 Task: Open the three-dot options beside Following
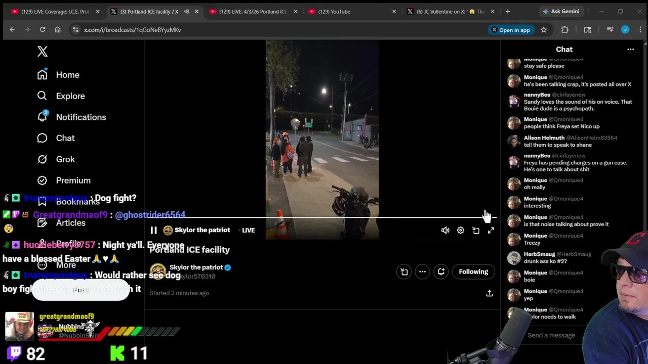pyautogui.click(x=422, y=271)
